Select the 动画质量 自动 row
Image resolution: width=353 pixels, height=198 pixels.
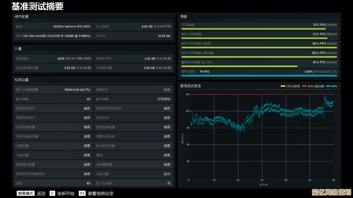coord(133,174)
